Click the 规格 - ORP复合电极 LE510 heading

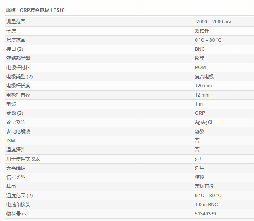(x=35, y=10)
